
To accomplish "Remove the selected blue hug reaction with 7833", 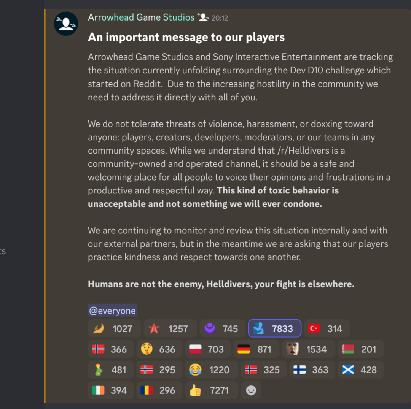I will (x=274, y=328).
